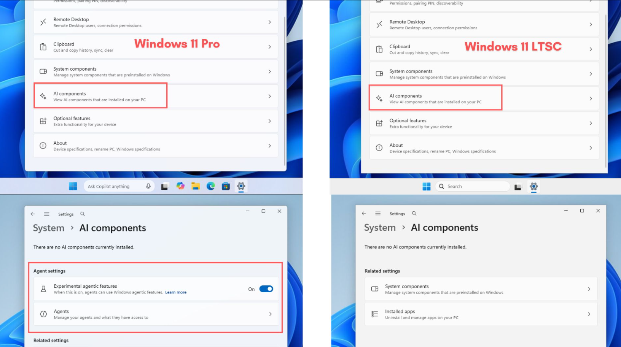Click the Installed apps list icon
Screen dimensions: 621x347
point(375,314)
